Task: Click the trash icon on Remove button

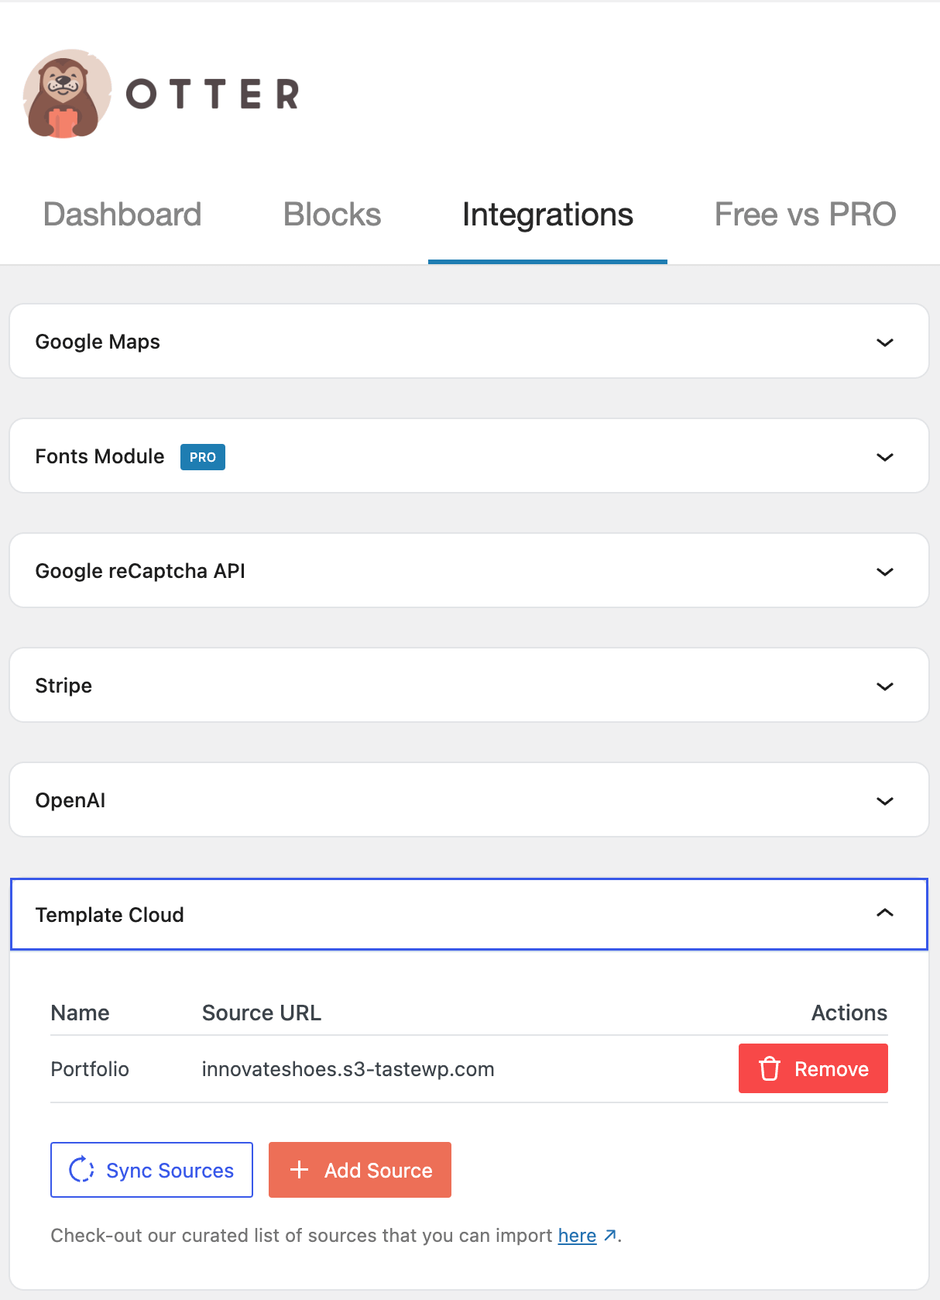Action: [x=770, y=1068]
